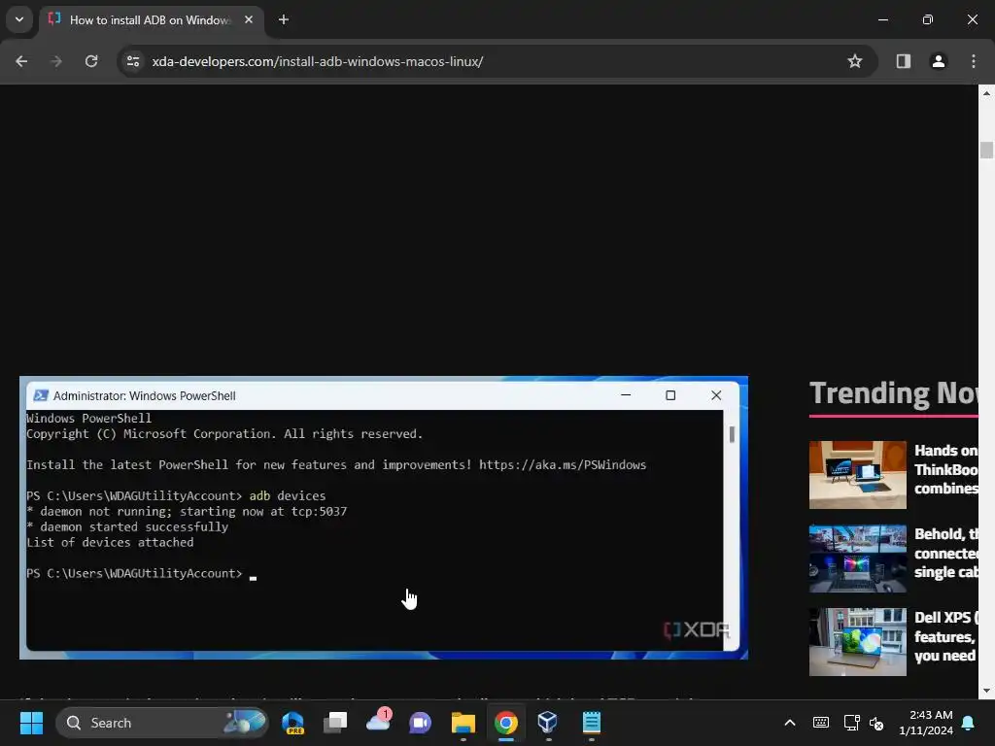Open the Windows Start menu
995x746 pixels.
point(31,723)
